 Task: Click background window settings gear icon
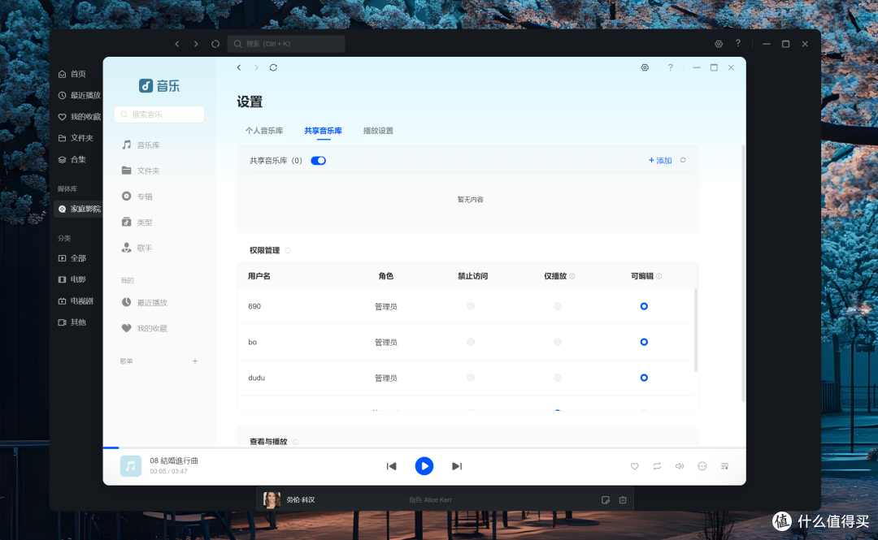tap(719, 44)
